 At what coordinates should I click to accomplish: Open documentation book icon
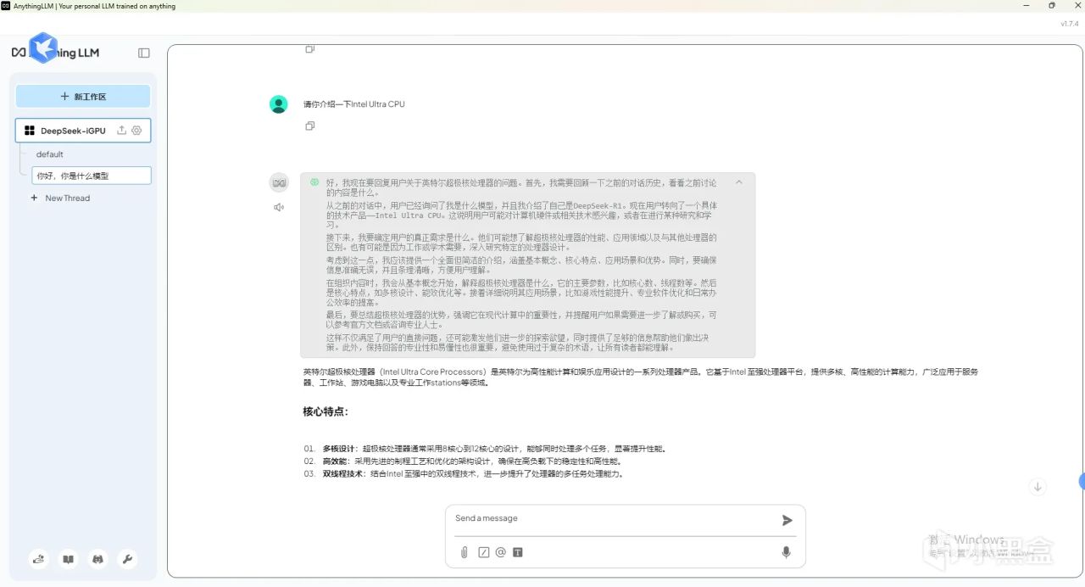(x=69, y=559)
